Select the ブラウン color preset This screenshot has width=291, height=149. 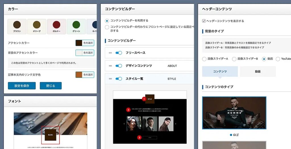[17, 26]
